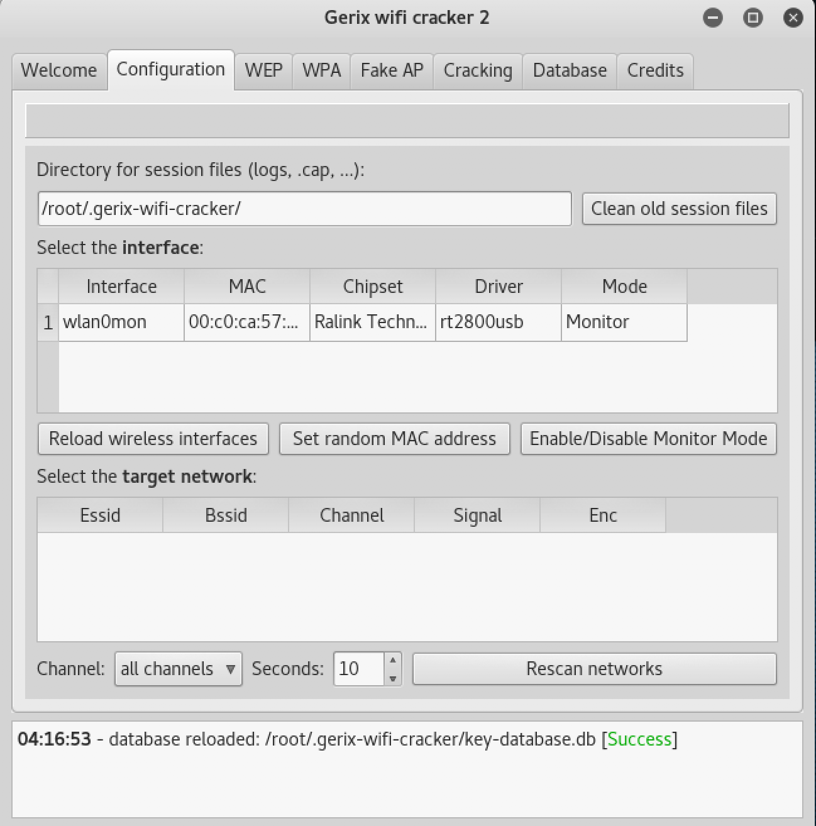
Task: Open the all channels dropdown
Action: (178, 668)
